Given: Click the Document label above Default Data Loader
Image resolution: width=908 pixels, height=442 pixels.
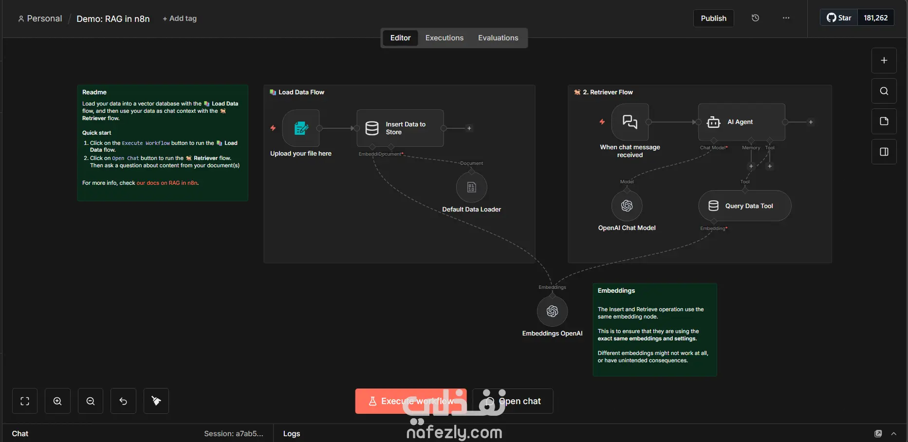Looking at the screenshot, I should 471,163.
